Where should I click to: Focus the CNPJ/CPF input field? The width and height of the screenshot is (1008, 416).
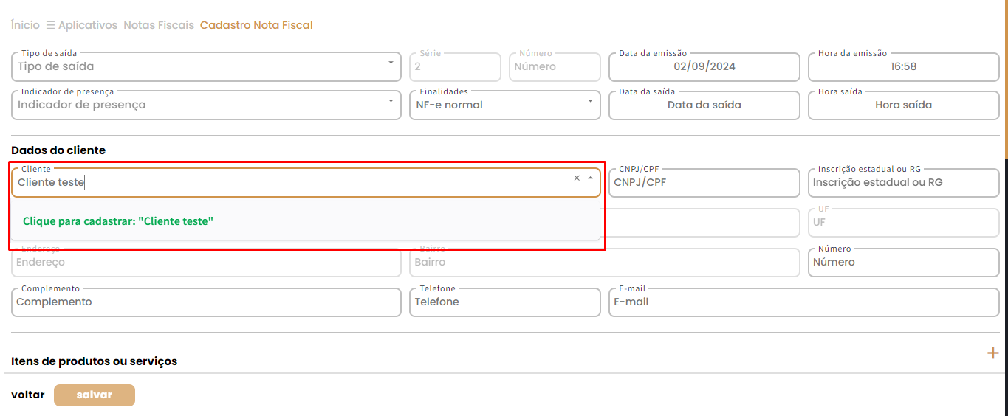coord(704,182)
